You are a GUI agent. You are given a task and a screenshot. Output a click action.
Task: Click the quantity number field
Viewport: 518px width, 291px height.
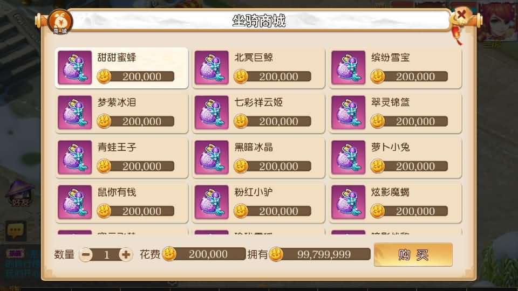click(x=106, y=254)
